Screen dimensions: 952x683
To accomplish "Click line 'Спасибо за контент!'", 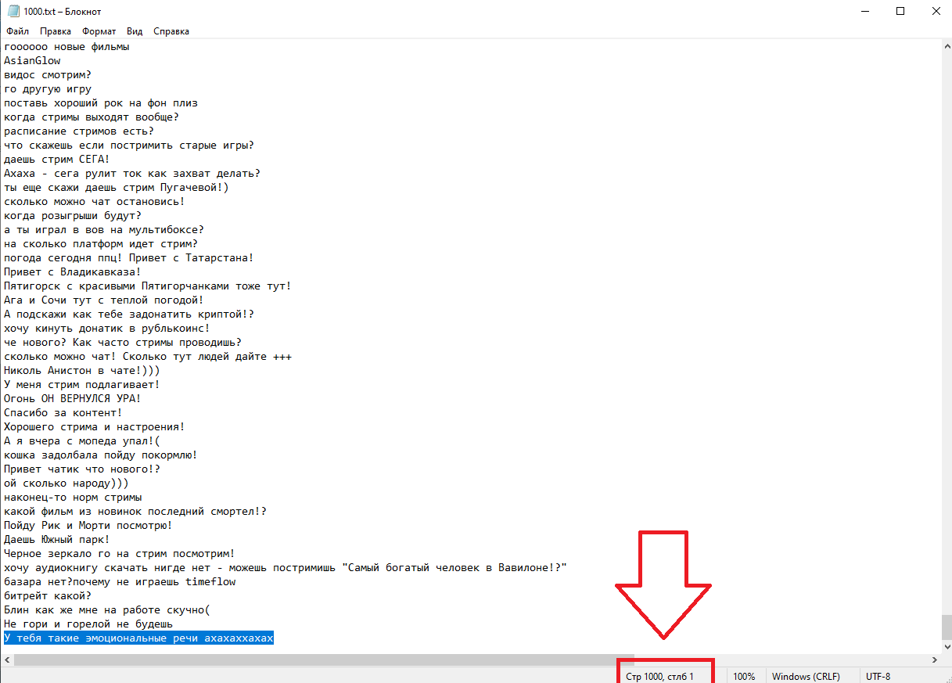I will tap(63, 412).
